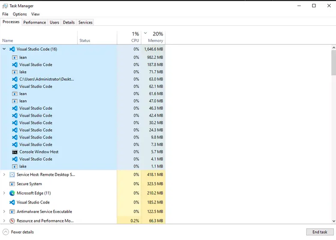
Task: Click the Service Host Remote Desktop icon
Action: pyautogui.click(x=12, y=174)
